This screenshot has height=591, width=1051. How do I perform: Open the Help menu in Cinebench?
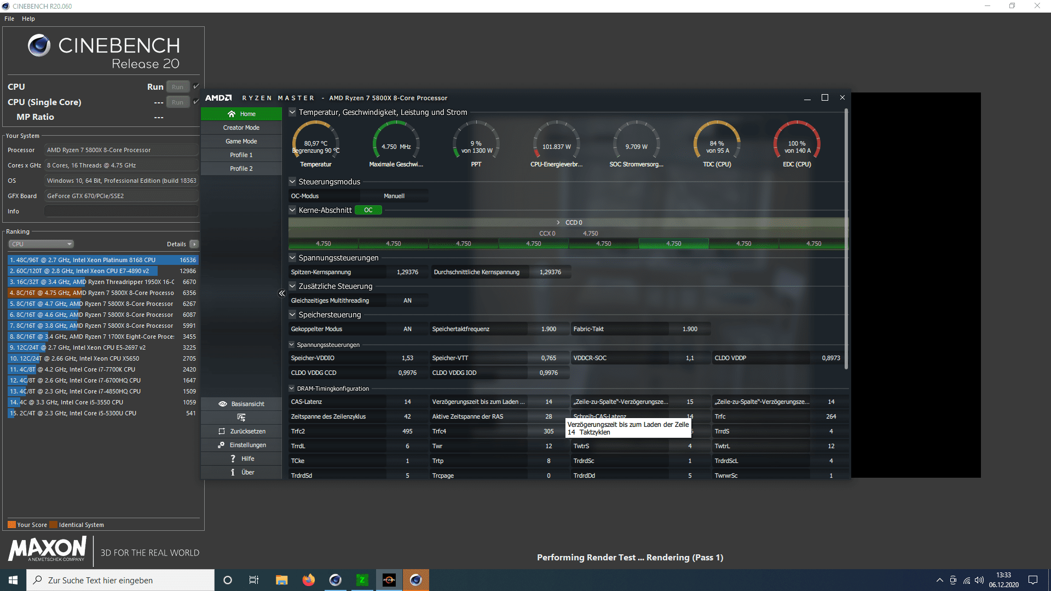tap(28, 19)
